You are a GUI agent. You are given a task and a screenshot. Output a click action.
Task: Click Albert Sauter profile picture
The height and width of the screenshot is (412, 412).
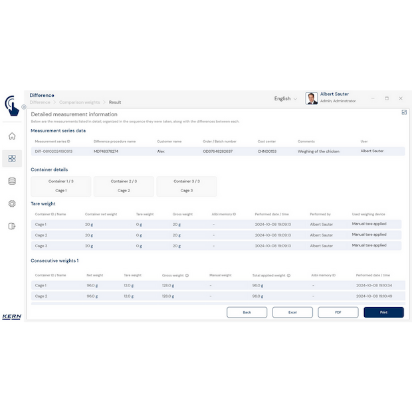pyautogui.click(x=311, y=98)
